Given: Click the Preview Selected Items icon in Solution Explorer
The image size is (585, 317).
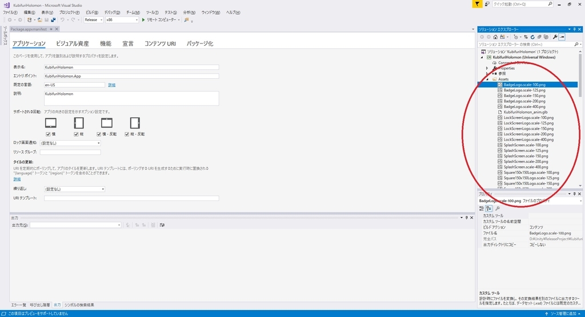Looking at the screenshot, I should tap(562, 37).
